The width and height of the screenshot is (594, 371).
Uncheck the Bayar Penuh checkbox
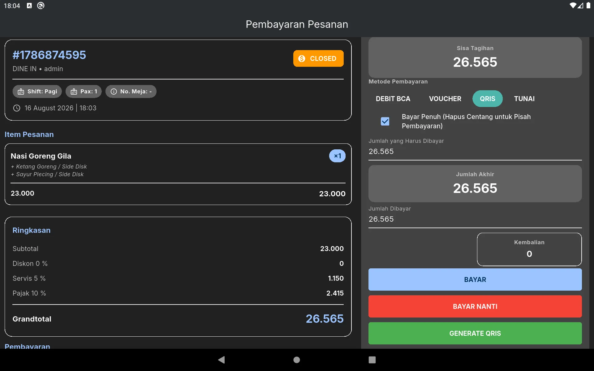385,121
